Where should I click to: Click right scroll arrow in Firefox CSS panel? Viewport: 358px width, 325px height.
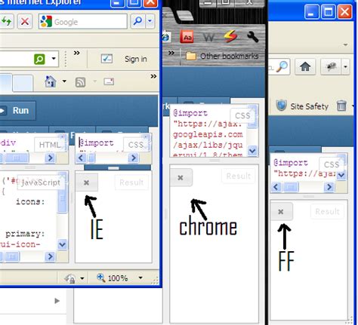tap(329, 187)
